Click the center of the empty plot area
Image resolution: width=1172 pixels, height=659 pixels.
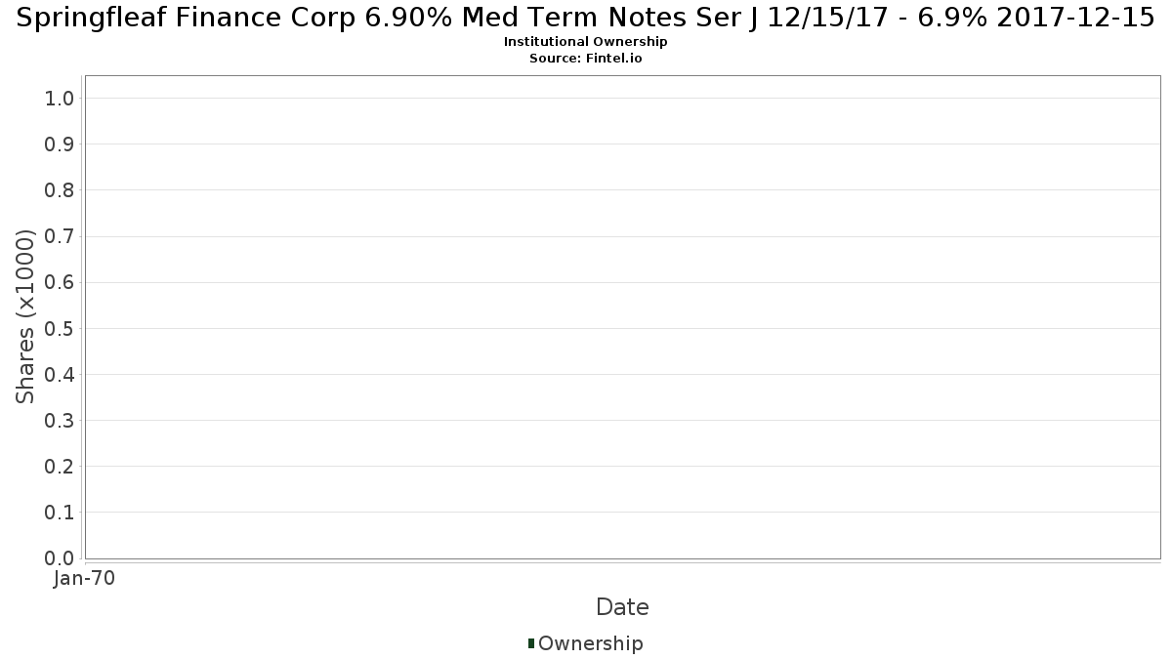(x=623, y=317)
